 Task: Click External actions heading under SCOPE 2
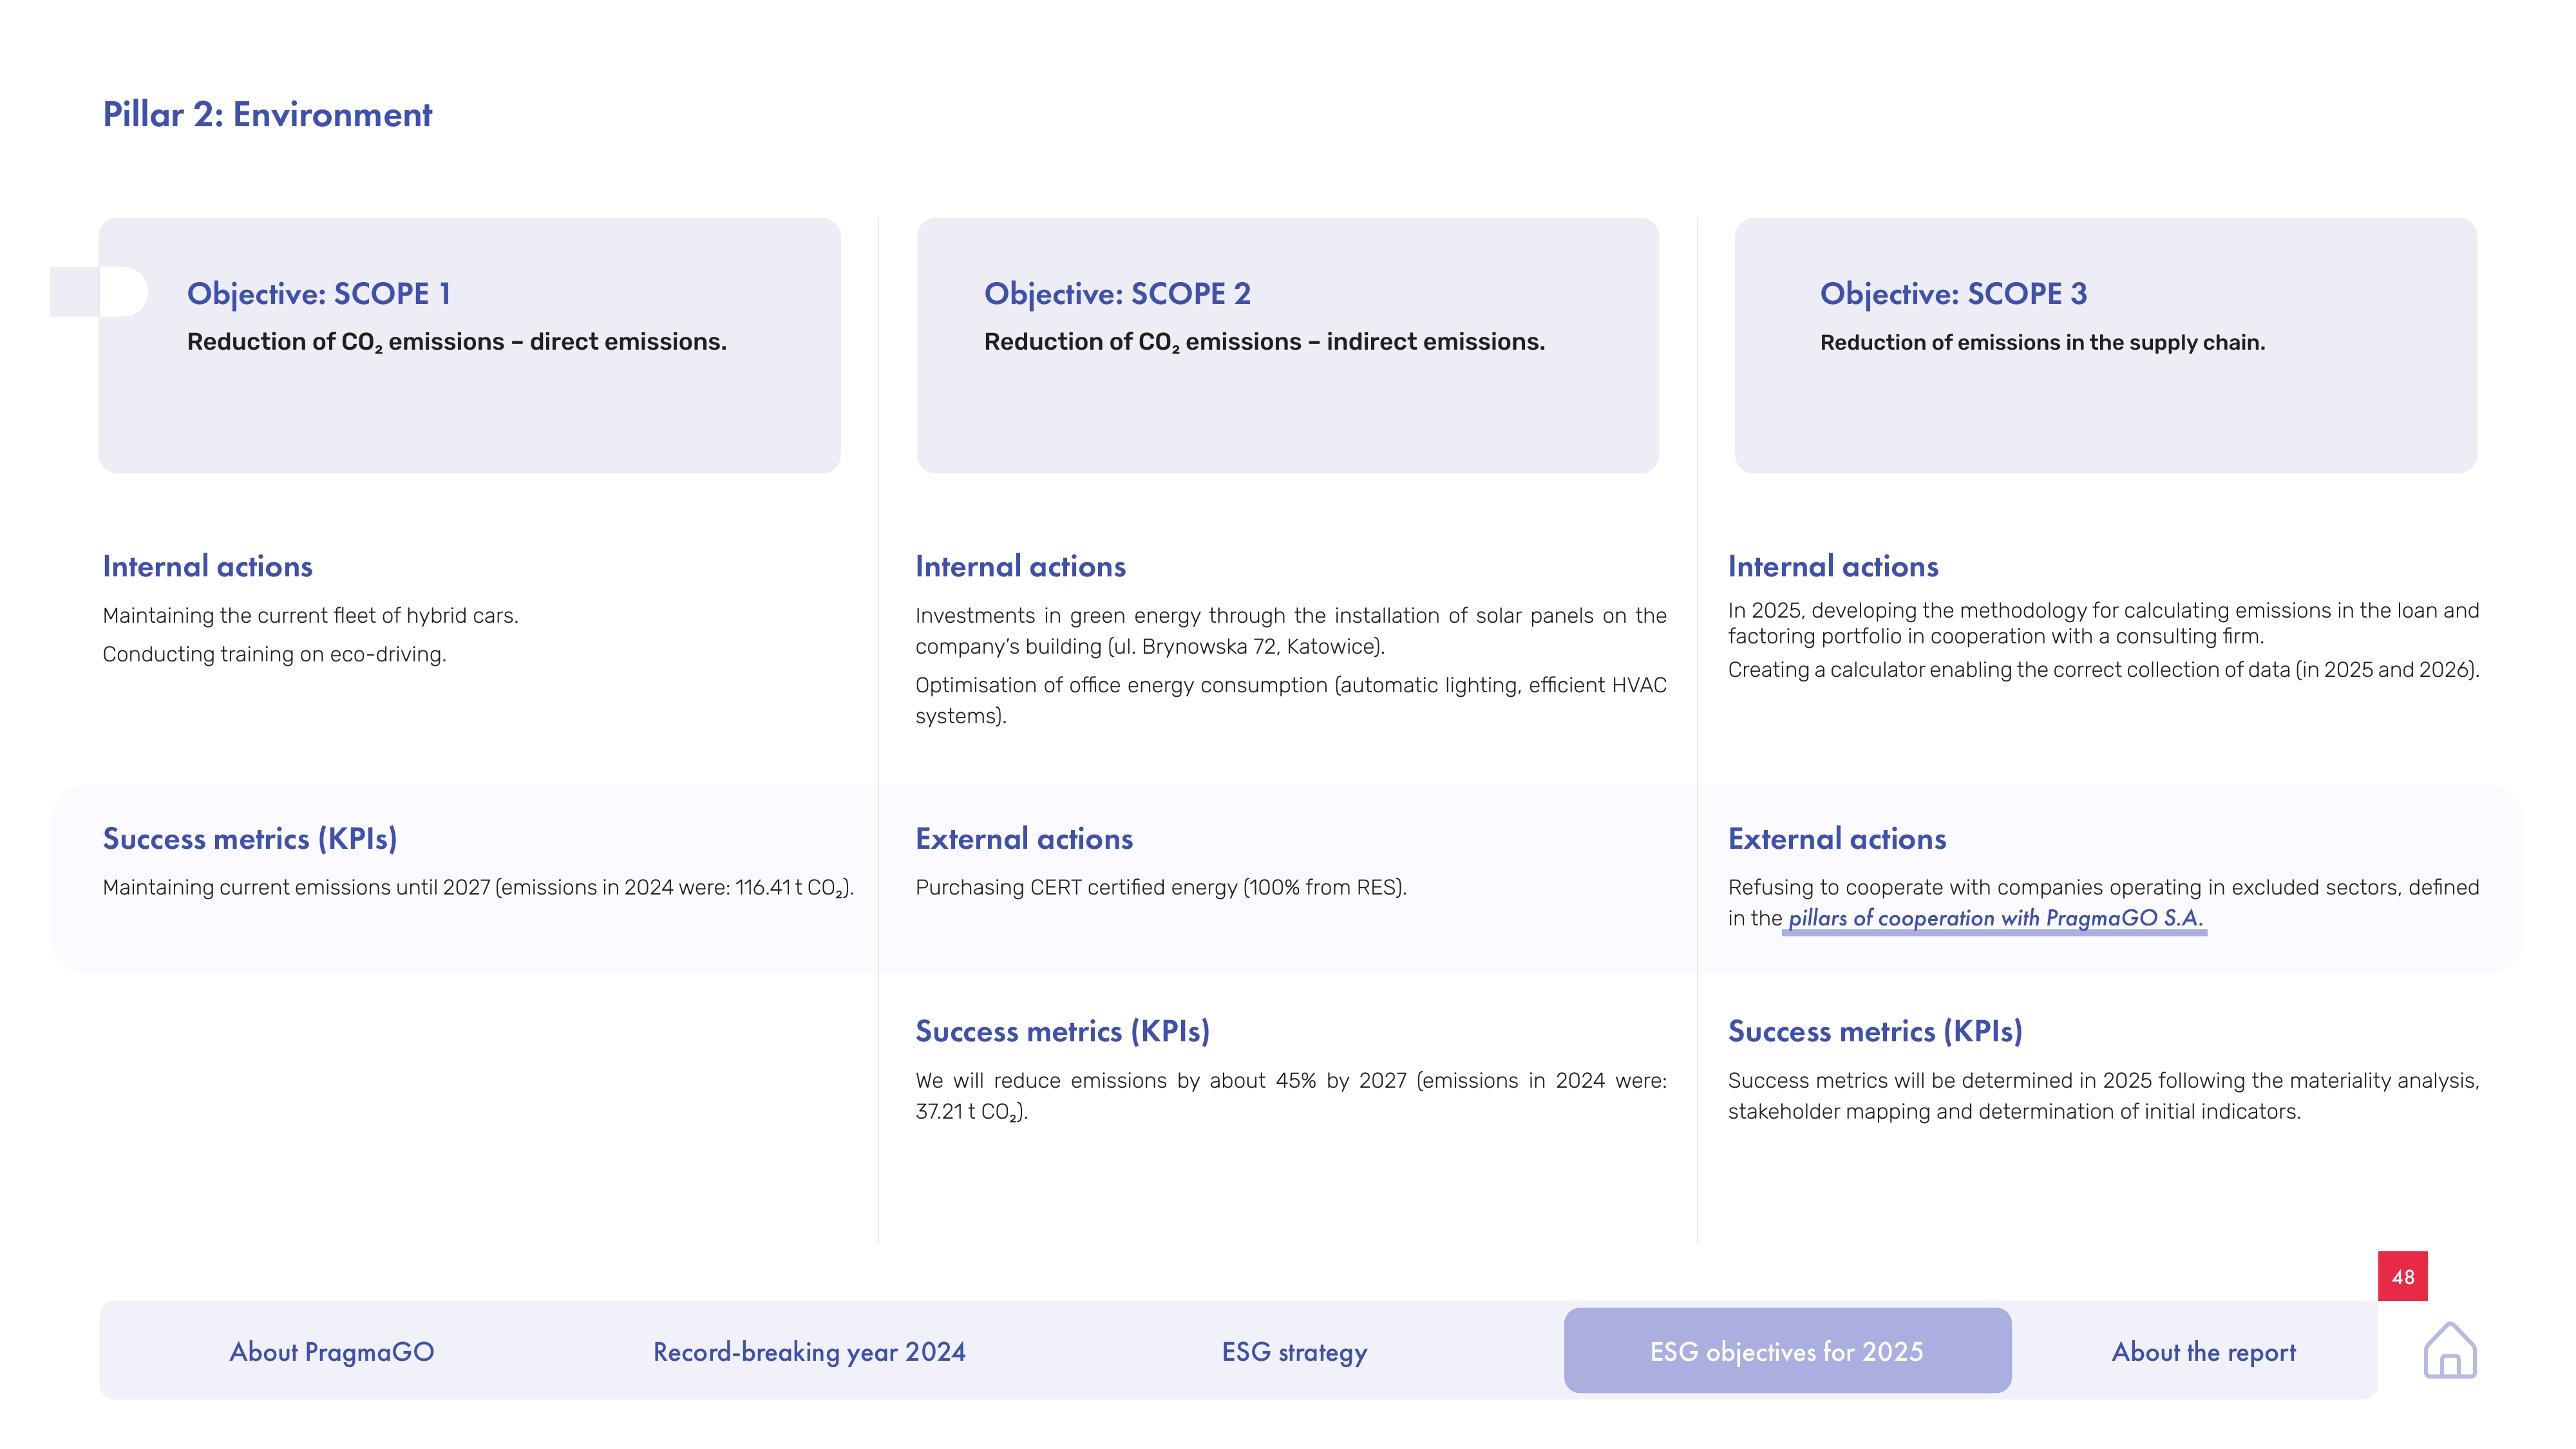(x=1024, y=839)
